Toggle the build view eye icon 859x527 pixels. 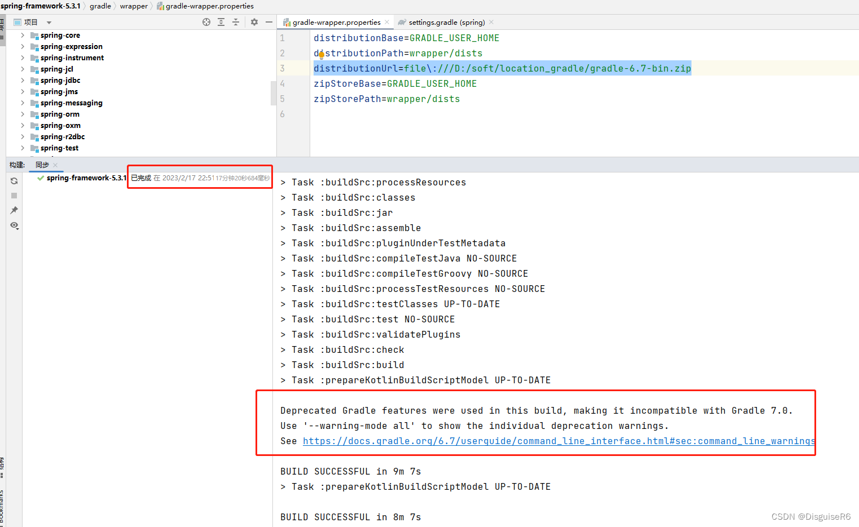(14, 225)
